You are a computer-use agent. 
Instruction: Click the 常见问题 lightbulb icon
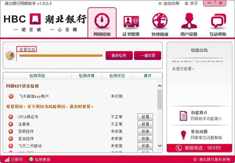click(183, 135)
